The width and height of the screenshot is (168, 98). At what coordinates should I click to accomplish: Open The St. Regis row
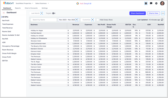pyautogui.click(x=97, y=62)
